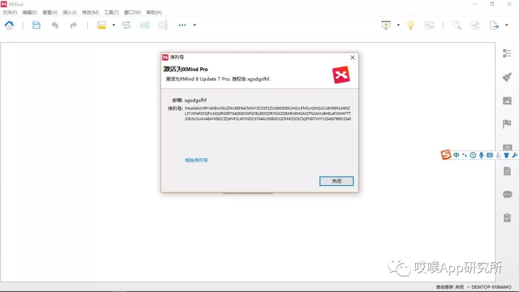Open the Comments panel in sidebar

507,194
